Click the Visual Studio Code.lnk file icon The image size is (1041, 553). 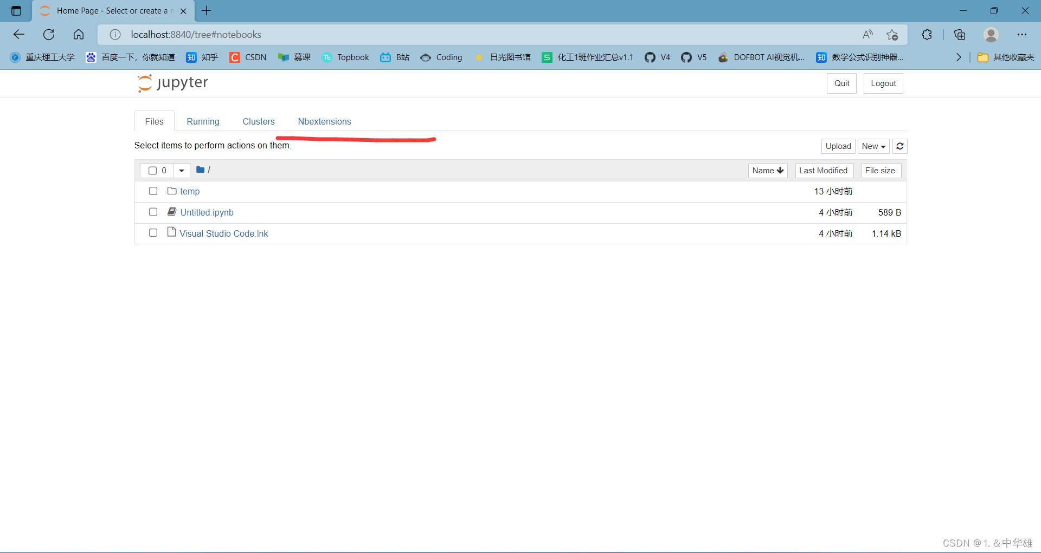pyautogui.click(x=172, y=232)
